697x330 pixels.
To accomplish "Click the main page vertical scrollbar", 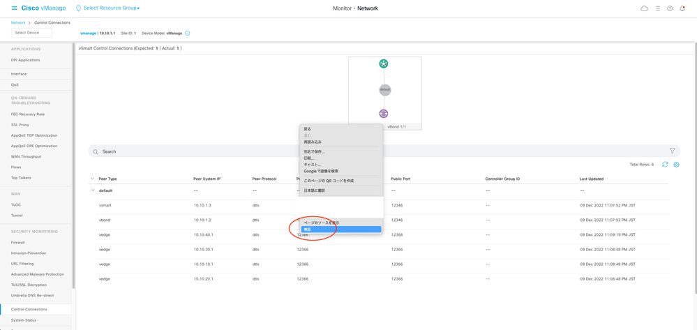I will coord(695,169).
